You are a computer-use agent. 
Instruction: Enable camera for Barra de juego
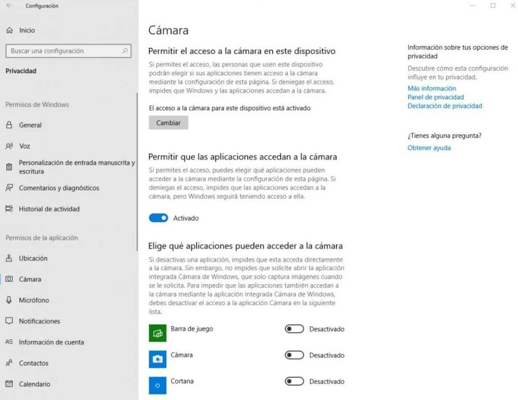tap(294, 329)
